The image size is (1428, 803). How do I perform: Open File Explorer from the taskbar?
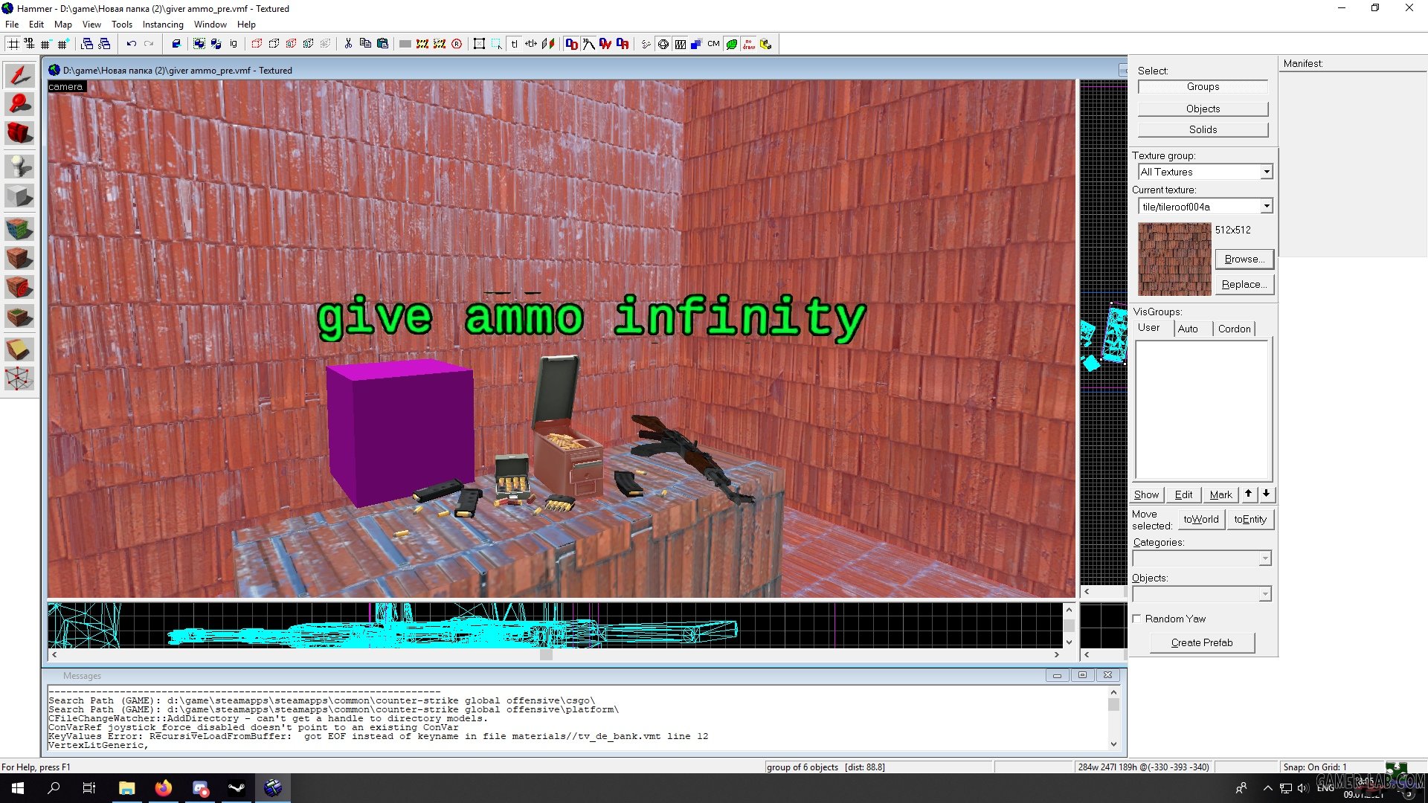click(x=126, y=788)
